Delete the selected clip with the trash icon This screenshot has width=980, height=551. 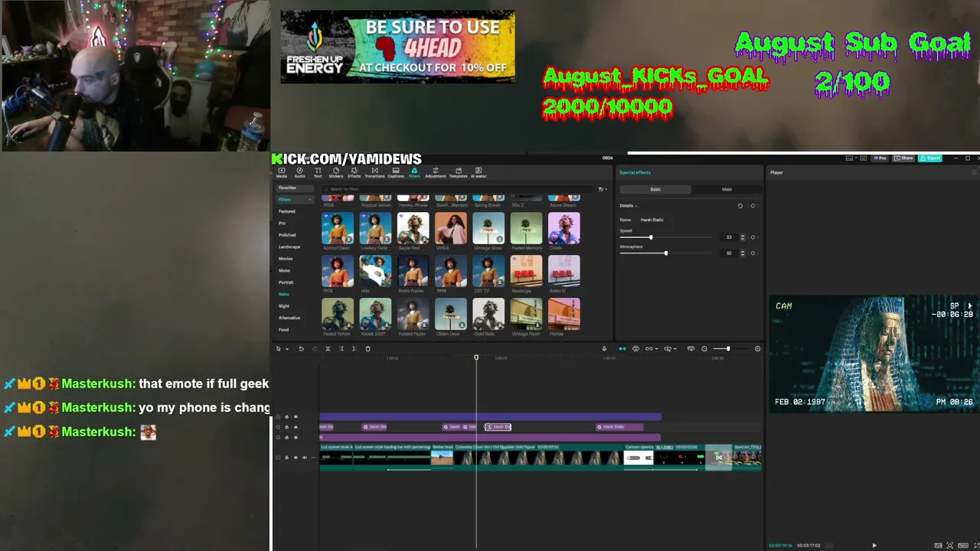(x=367, y=349)
